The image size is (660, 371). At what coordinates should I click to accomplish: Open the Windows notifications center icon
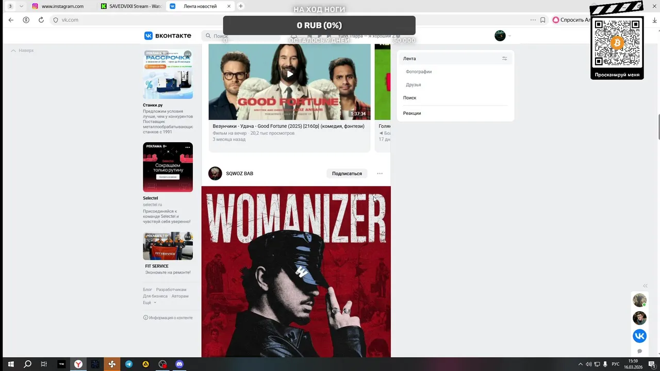click(x=652, y=364)
